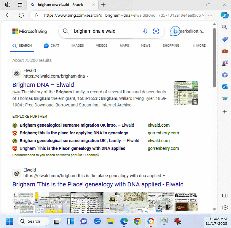Close the brigham dna elwald tab
The height and width of the screenshot is (228, 231).
point(93,5)
